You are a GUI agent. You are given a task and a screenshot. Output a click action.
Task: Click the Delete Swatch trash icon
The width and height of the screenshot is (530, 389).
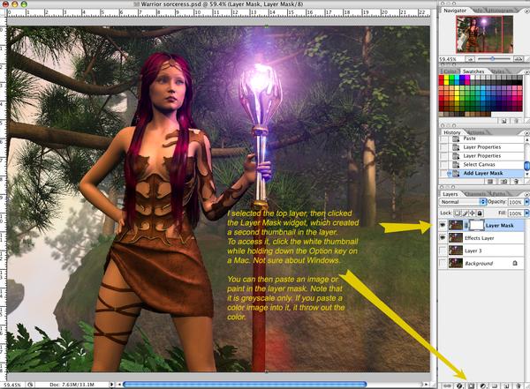[516, 121]
